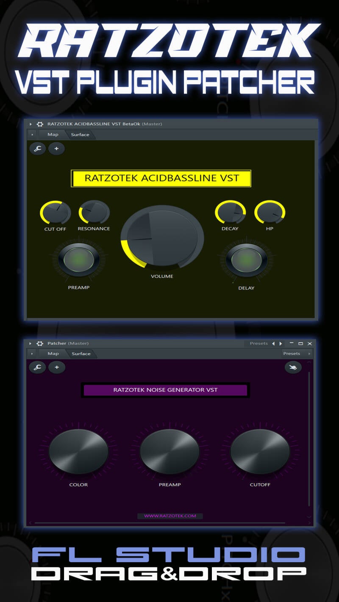Click the CUT OFF knob
This screenshot has height=602, width=339.
[55, 213]
